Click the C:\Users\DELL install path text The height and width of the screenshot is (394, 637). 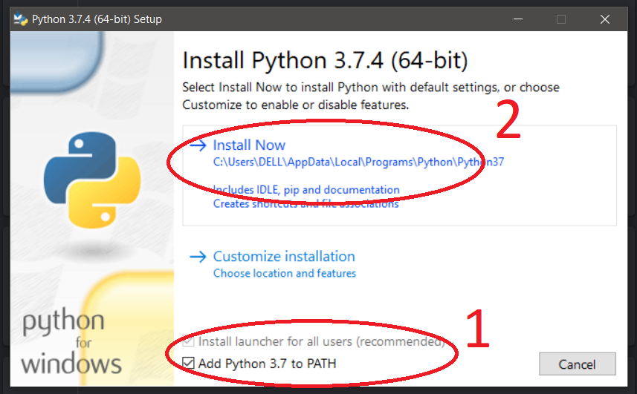(358, 162)
